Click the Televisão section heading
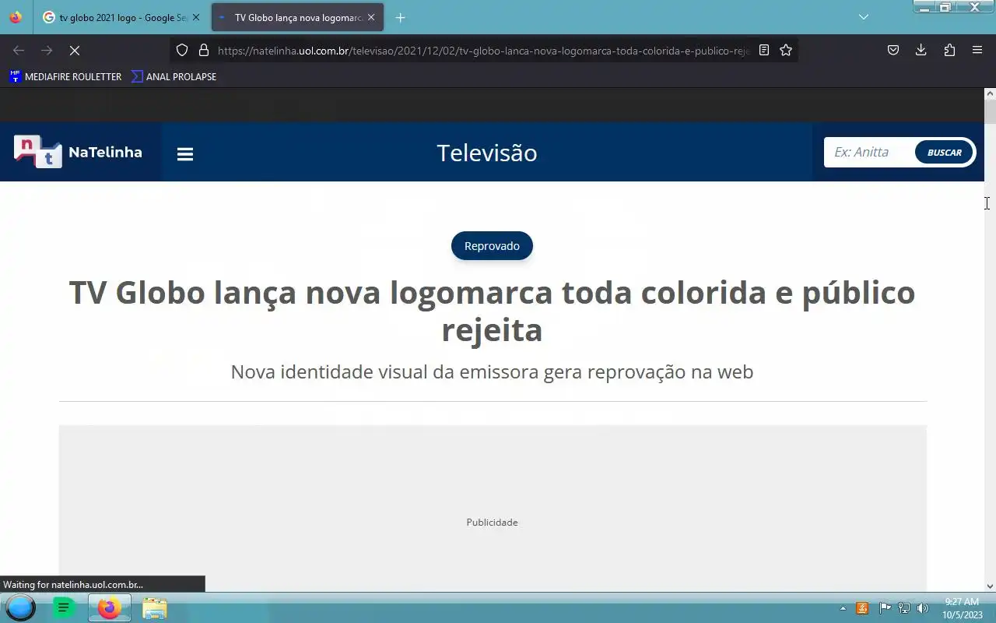The image size is (996, 623). pyautogui.click(x=487, y=153)
